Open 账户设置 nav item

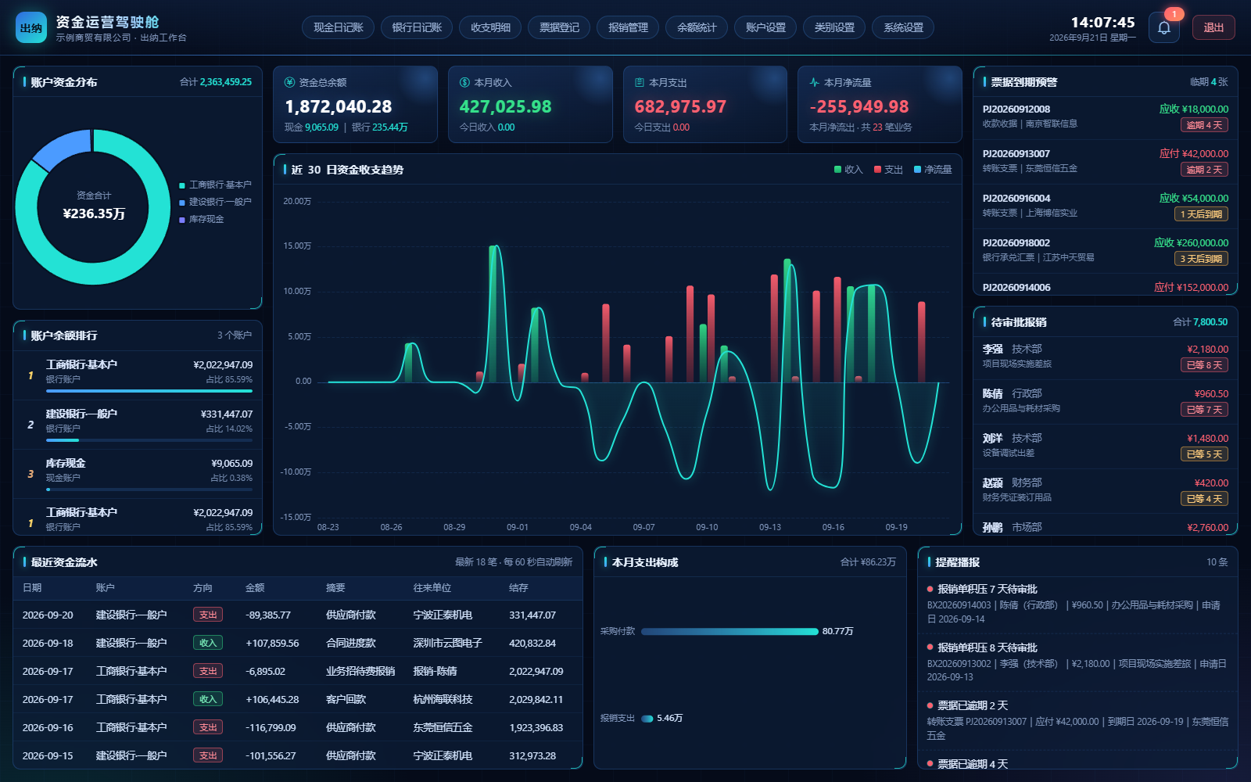(765, 27)
